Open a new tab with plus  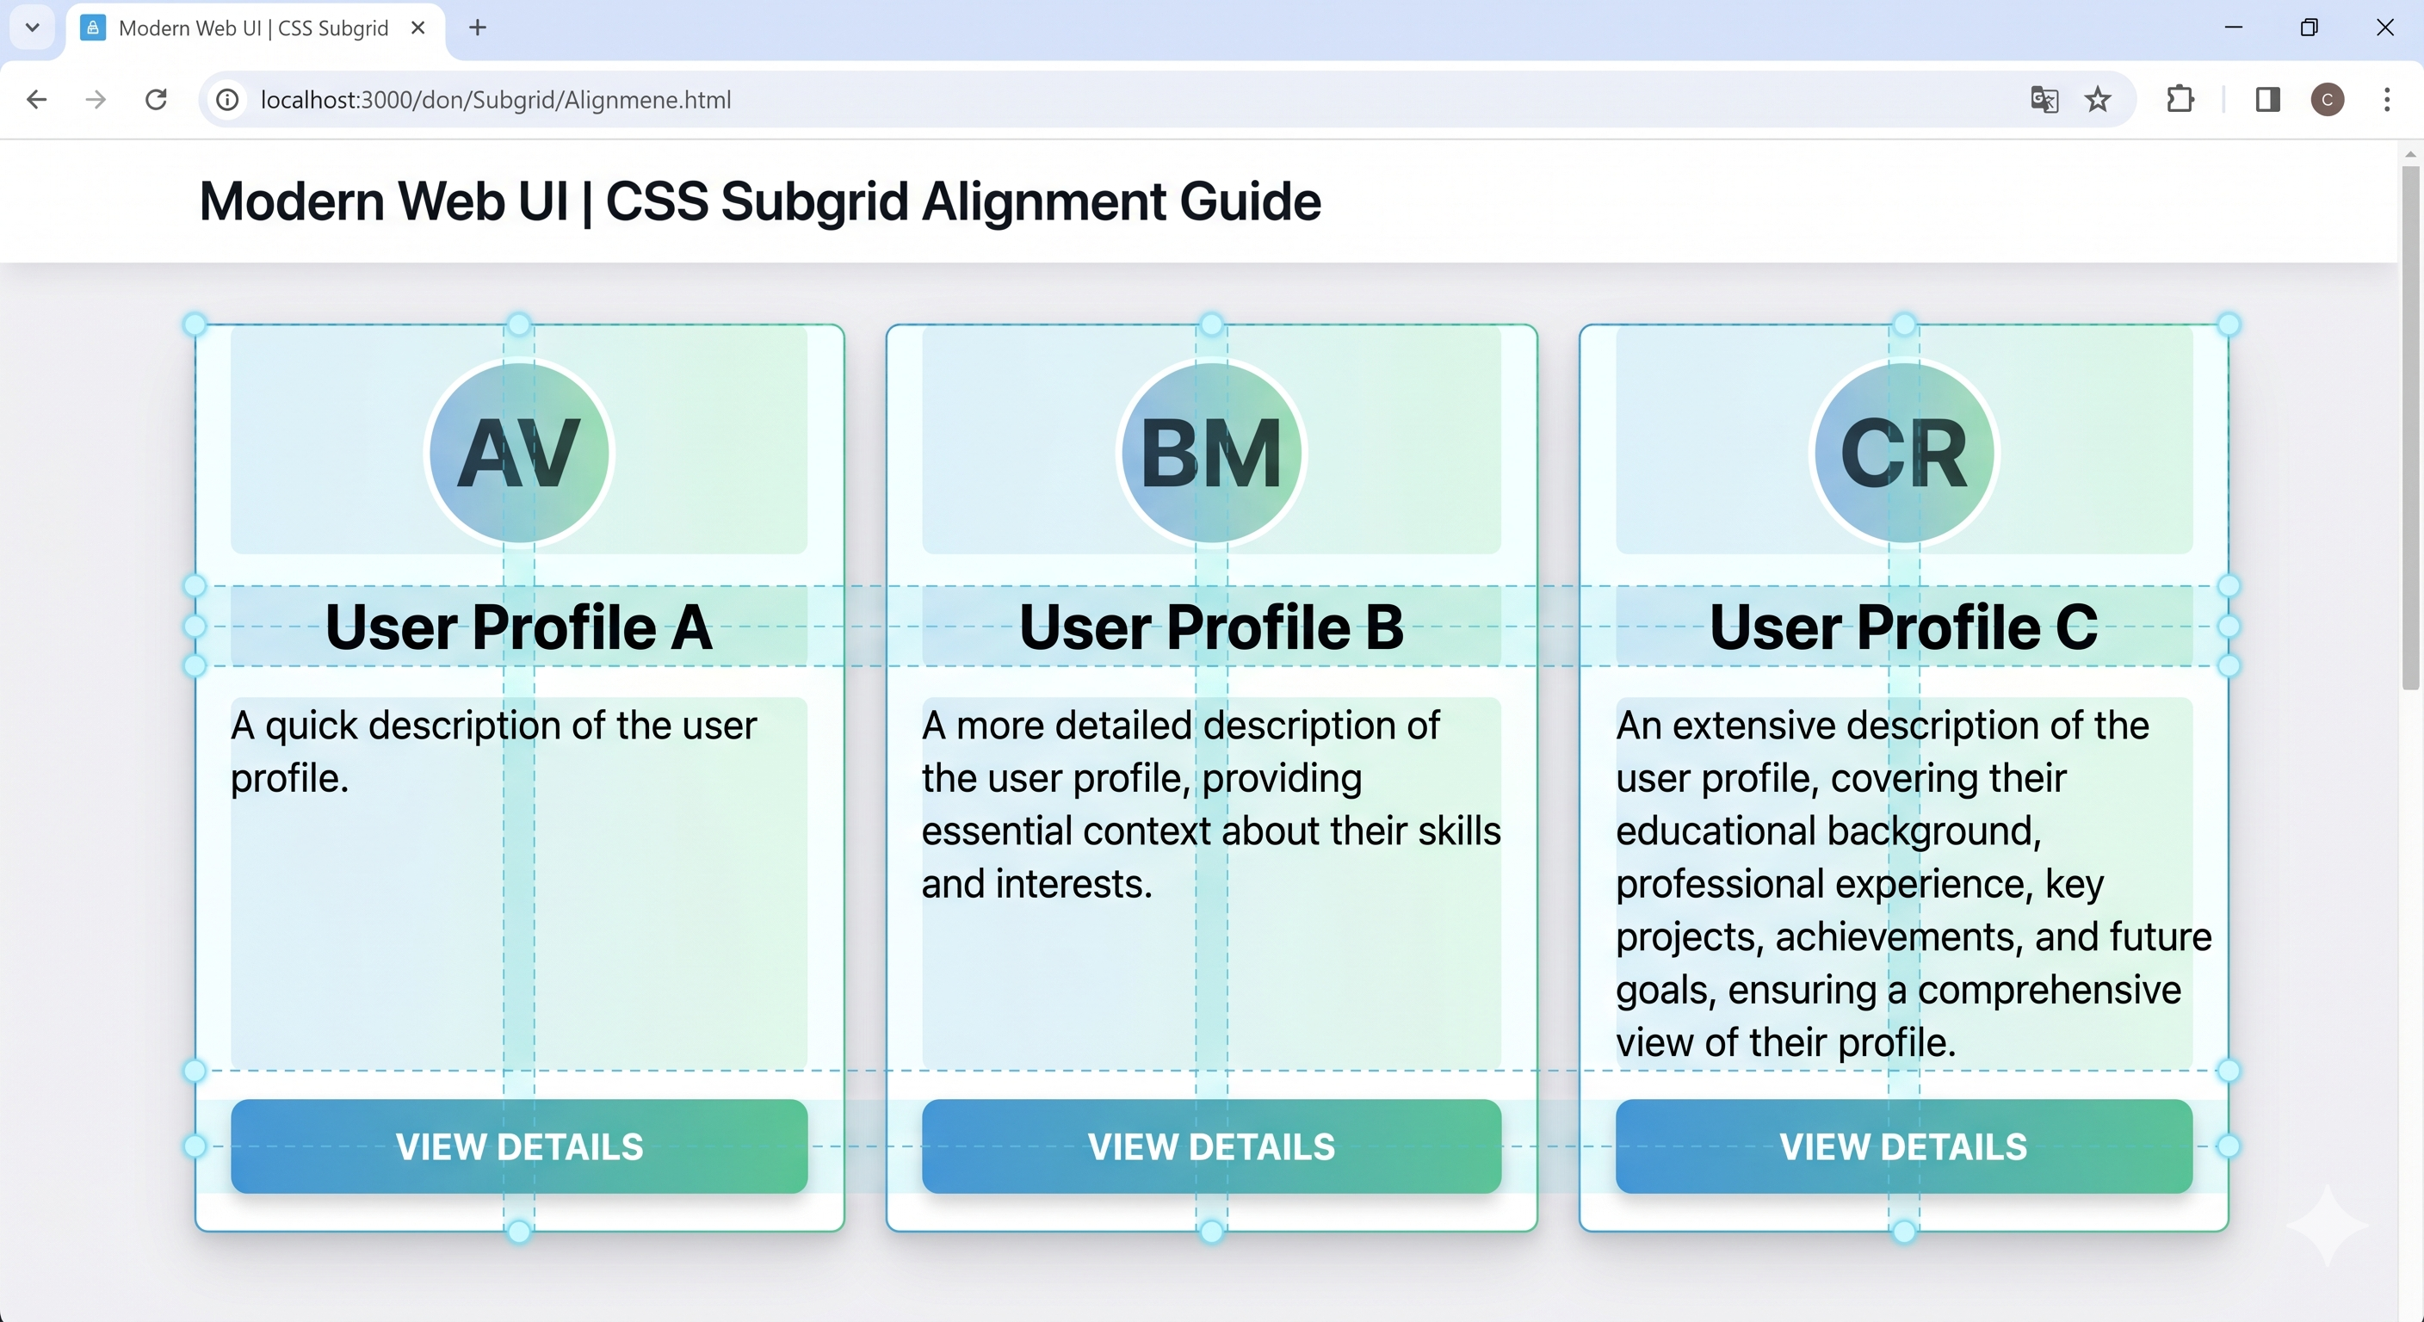click(x=478, y=28)
